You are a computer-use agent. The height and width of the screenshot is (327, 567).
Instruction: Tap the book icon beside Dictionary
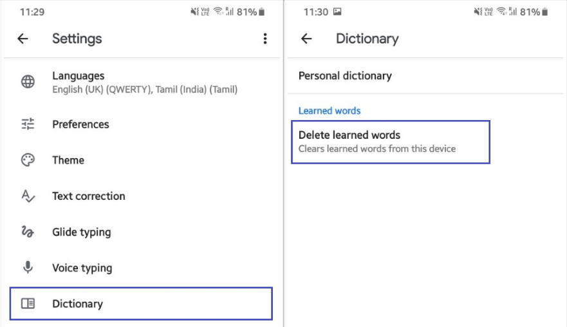coord(28,303)
